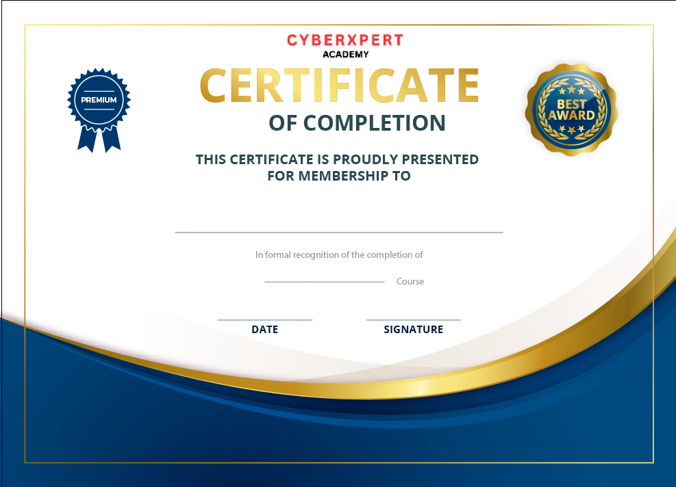Screen dimensions: 676x487
Task: Select the dark blue bottom wave area
Action: coord(338,448)
